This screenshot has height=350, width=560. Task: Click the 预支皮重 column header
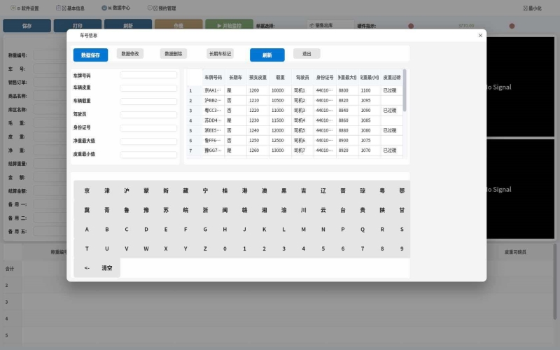[258, 77]
